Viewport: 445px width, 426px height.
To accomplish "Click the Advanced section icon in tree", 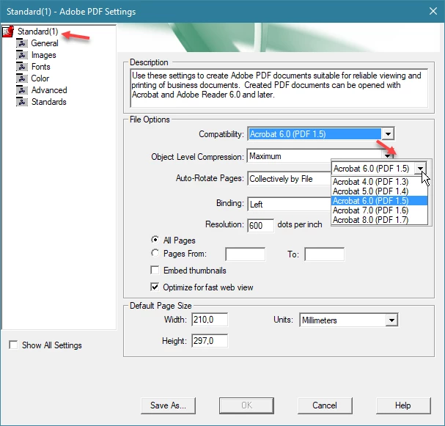I will 22,90.
